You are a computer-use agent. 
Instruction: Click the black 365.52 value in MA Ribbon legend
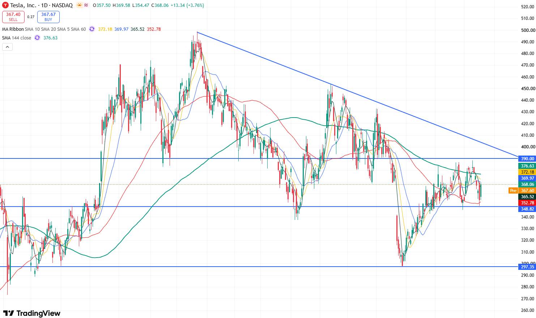[137, 29]
